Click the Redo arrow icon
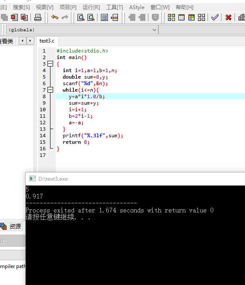Viewport: 245px width, 285px height. [65, 17]
